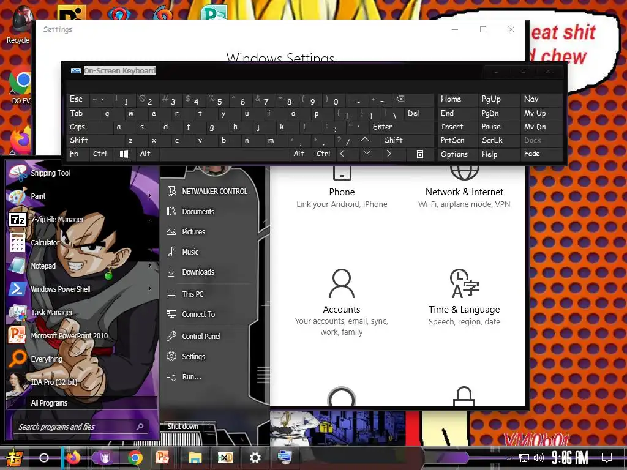
Task: Toggle left Alt key on keyboard
Action: tap(148, 154)
